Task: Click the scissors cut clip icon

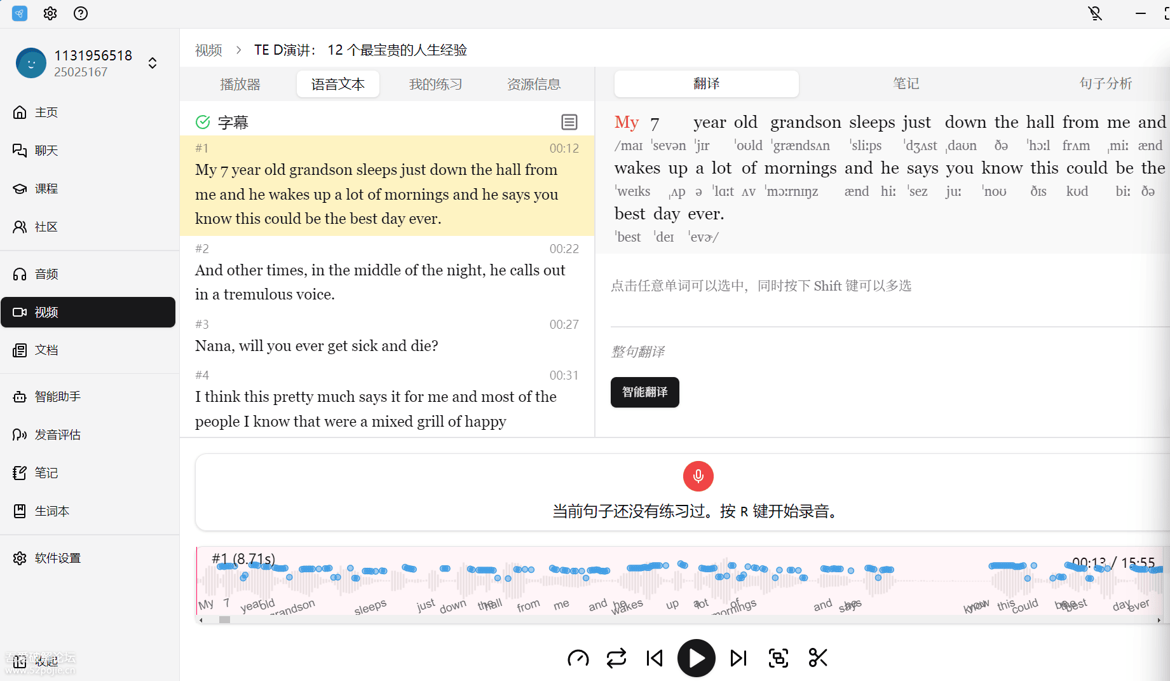Action: click(x=818, y=658)
